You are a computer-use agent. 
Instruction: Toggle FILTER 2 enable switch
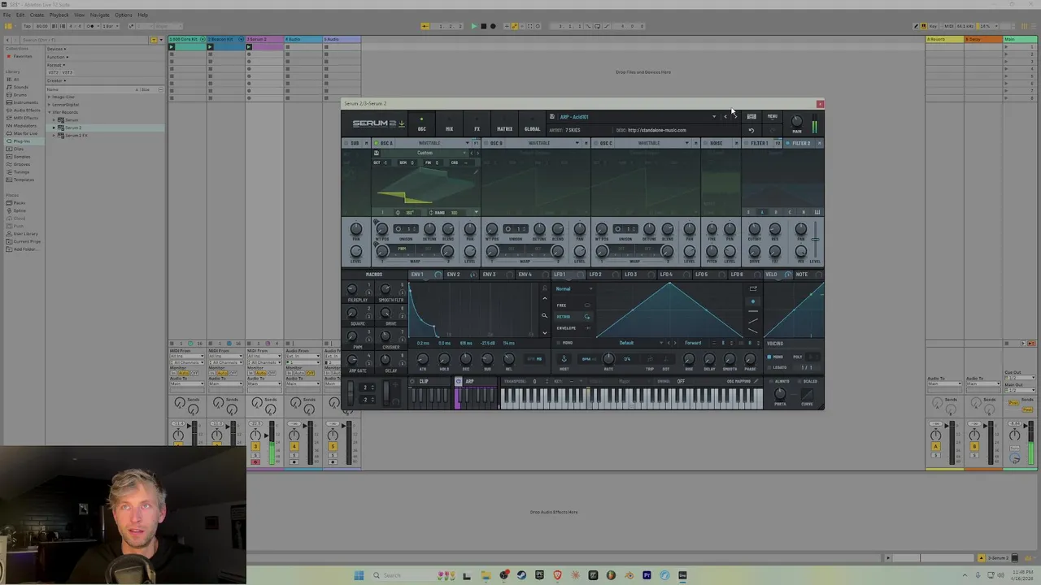coord(788,143)
